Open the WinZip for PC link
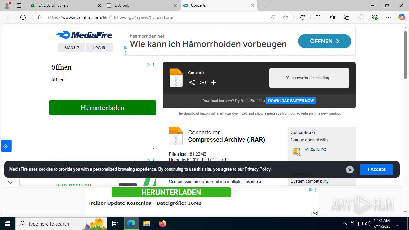 pyautogui.click(x=315, y=149)
